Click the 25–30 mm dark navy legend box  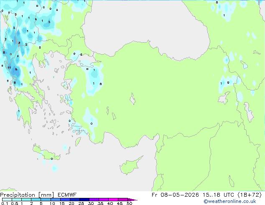84,200
